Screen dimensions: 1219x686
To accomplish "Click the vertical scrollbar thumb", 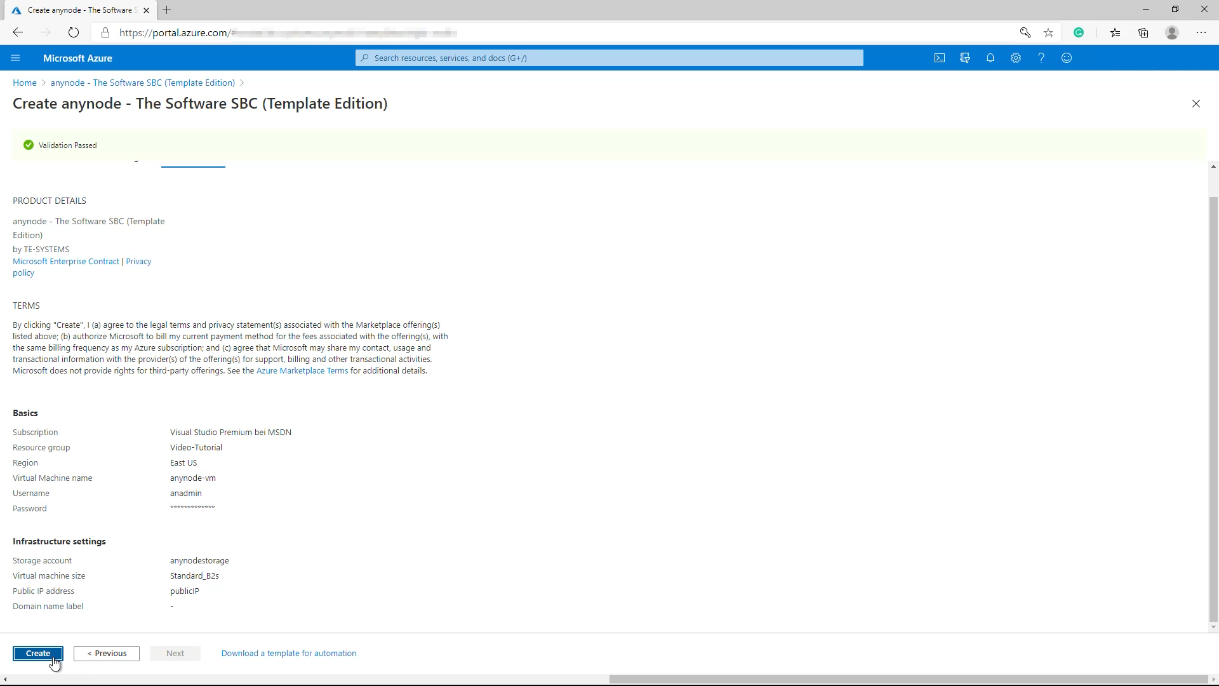I will [1213, 409].
